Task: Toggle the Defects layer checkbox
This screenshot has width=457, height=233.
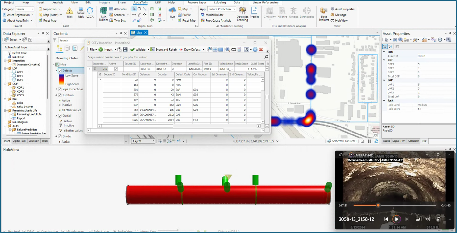Action: point(60,71)
